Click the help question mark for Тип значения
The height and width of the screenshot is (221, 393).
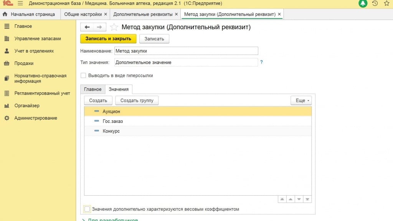pos(261,62)
